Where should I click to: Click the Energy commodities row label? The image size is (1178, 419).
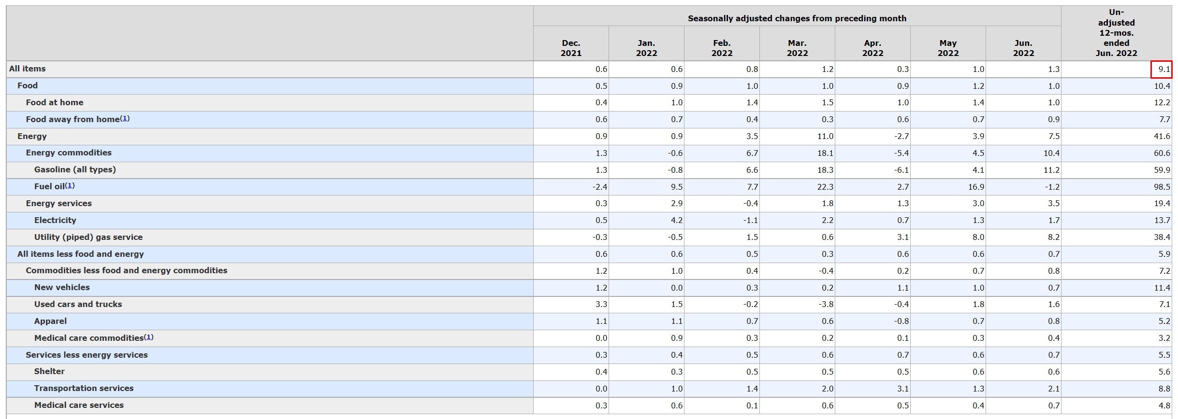tap(69, 153)
